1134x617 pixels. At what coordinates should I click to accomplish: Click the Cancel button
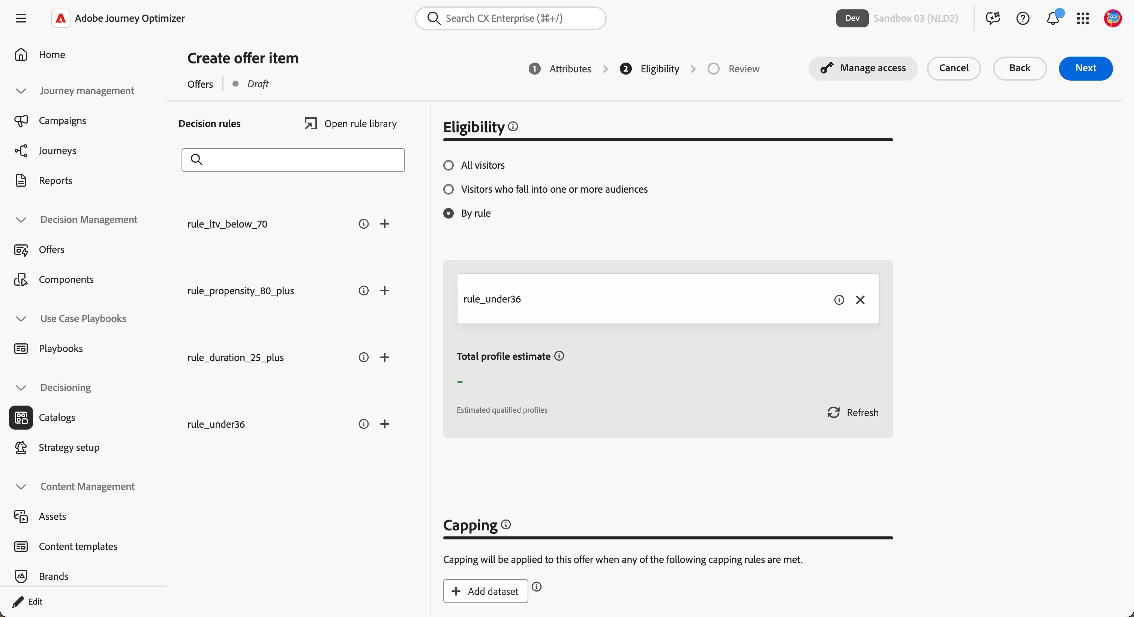click(x=954, y=68)
